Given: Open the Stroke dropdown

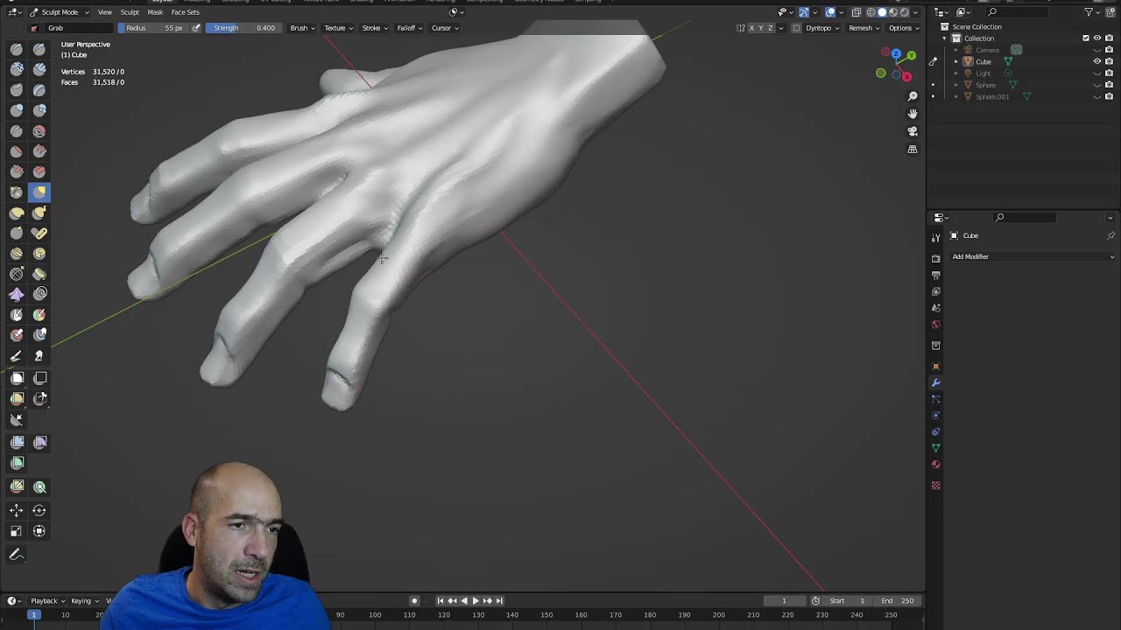Looking at the screenshot, I should point(375,28).
